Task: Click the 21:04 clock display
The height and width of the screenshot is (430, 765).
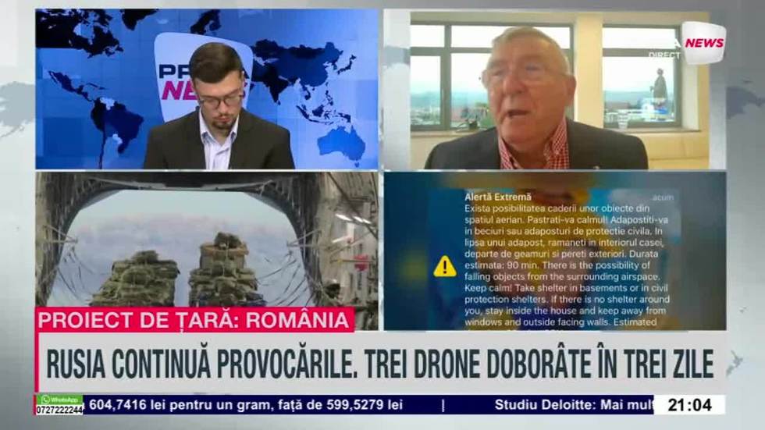Action: pos(688,405)
